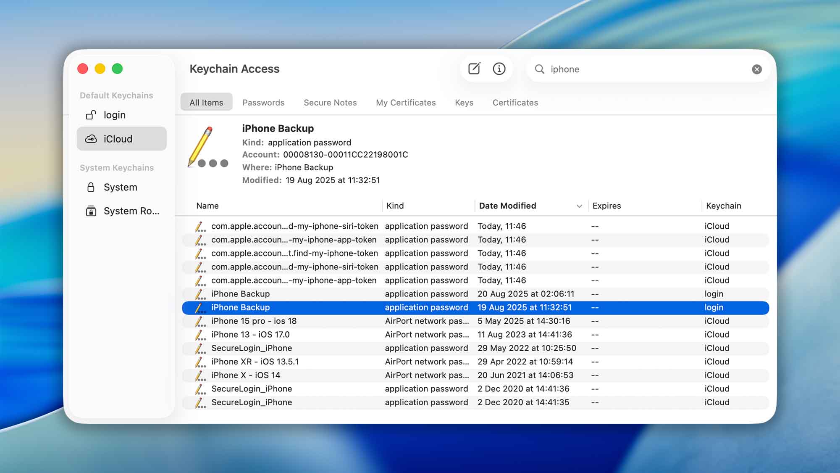
Task: Click the account number 00008130-00011CC22198001C
Action: [345, 155]
